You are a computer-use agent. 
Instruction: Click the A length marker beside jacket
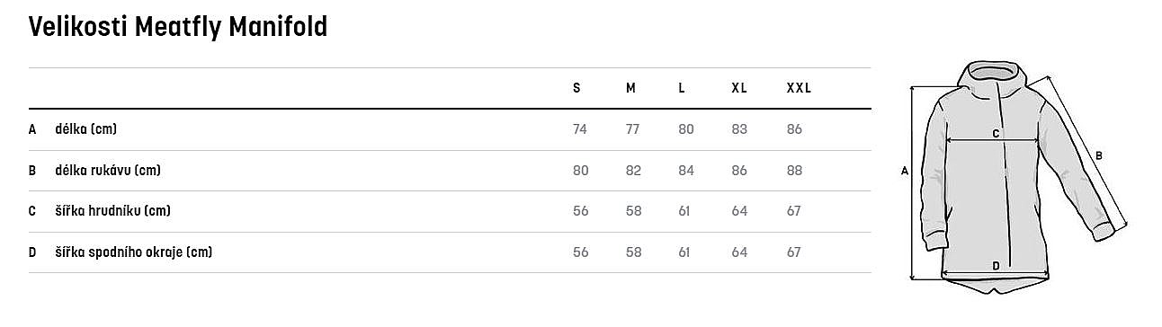[x=904, y=170]
